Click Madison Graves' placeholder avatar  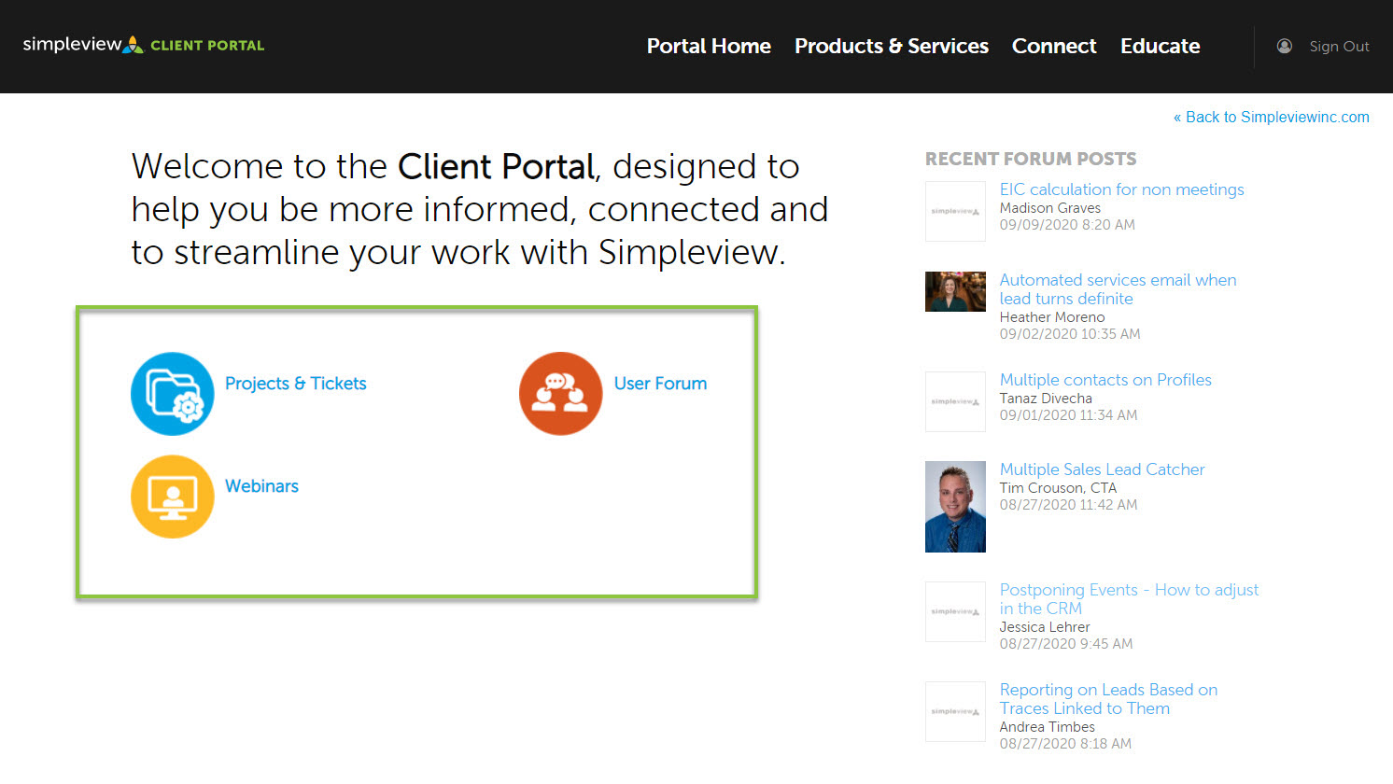[x=955, y=211]
